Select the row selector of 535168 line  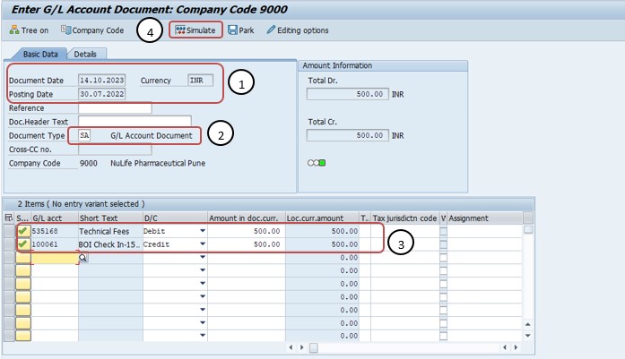(x=9, y=231)
